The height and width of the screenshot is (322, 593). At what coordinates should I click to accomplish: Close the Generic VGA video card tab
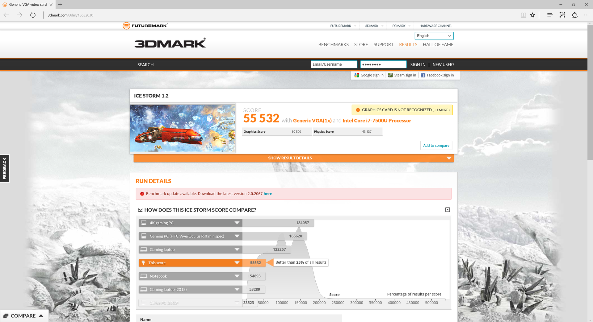pyautogui.click(x=51, y=5)
